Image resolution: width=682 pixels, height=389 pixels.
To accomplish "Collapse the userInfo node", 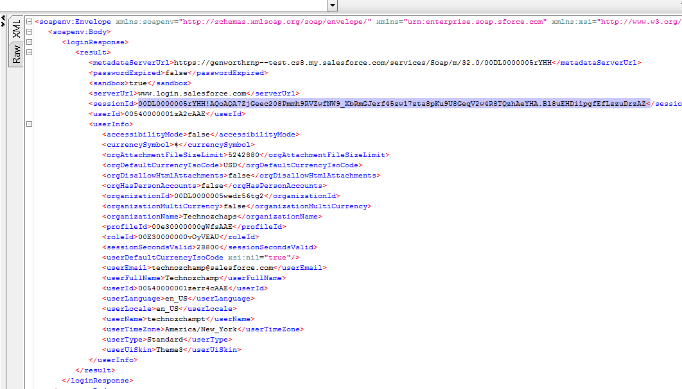I will click(x=29, y=124).
